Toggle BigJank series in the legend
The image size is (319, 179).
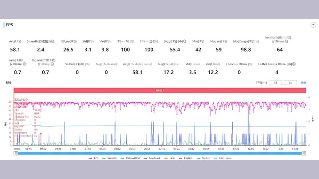(185, 158)
